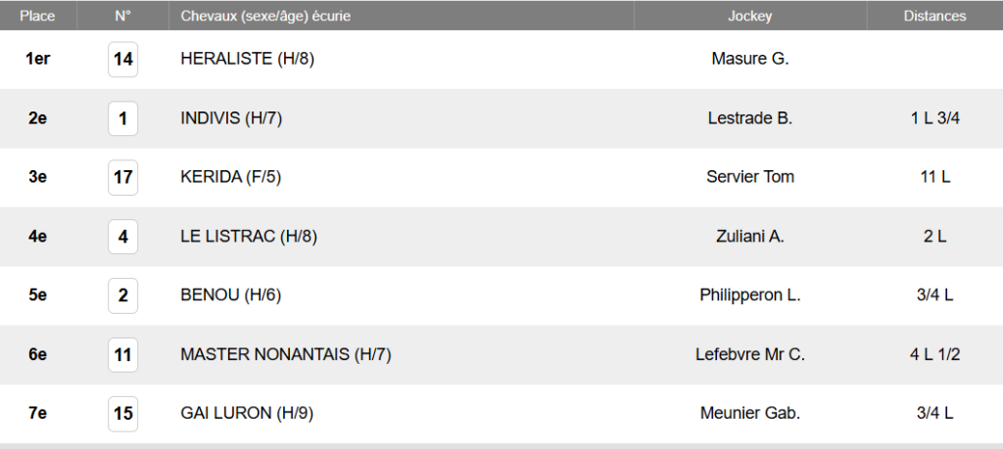Select the number 15 badge
1003x449 pixels.
pos(122,413)
